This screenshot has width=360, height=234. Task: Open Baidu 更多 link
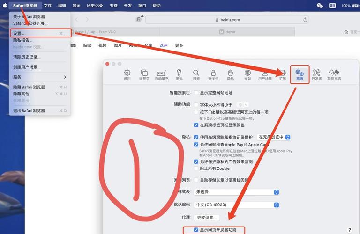click(x=179, y=45)
